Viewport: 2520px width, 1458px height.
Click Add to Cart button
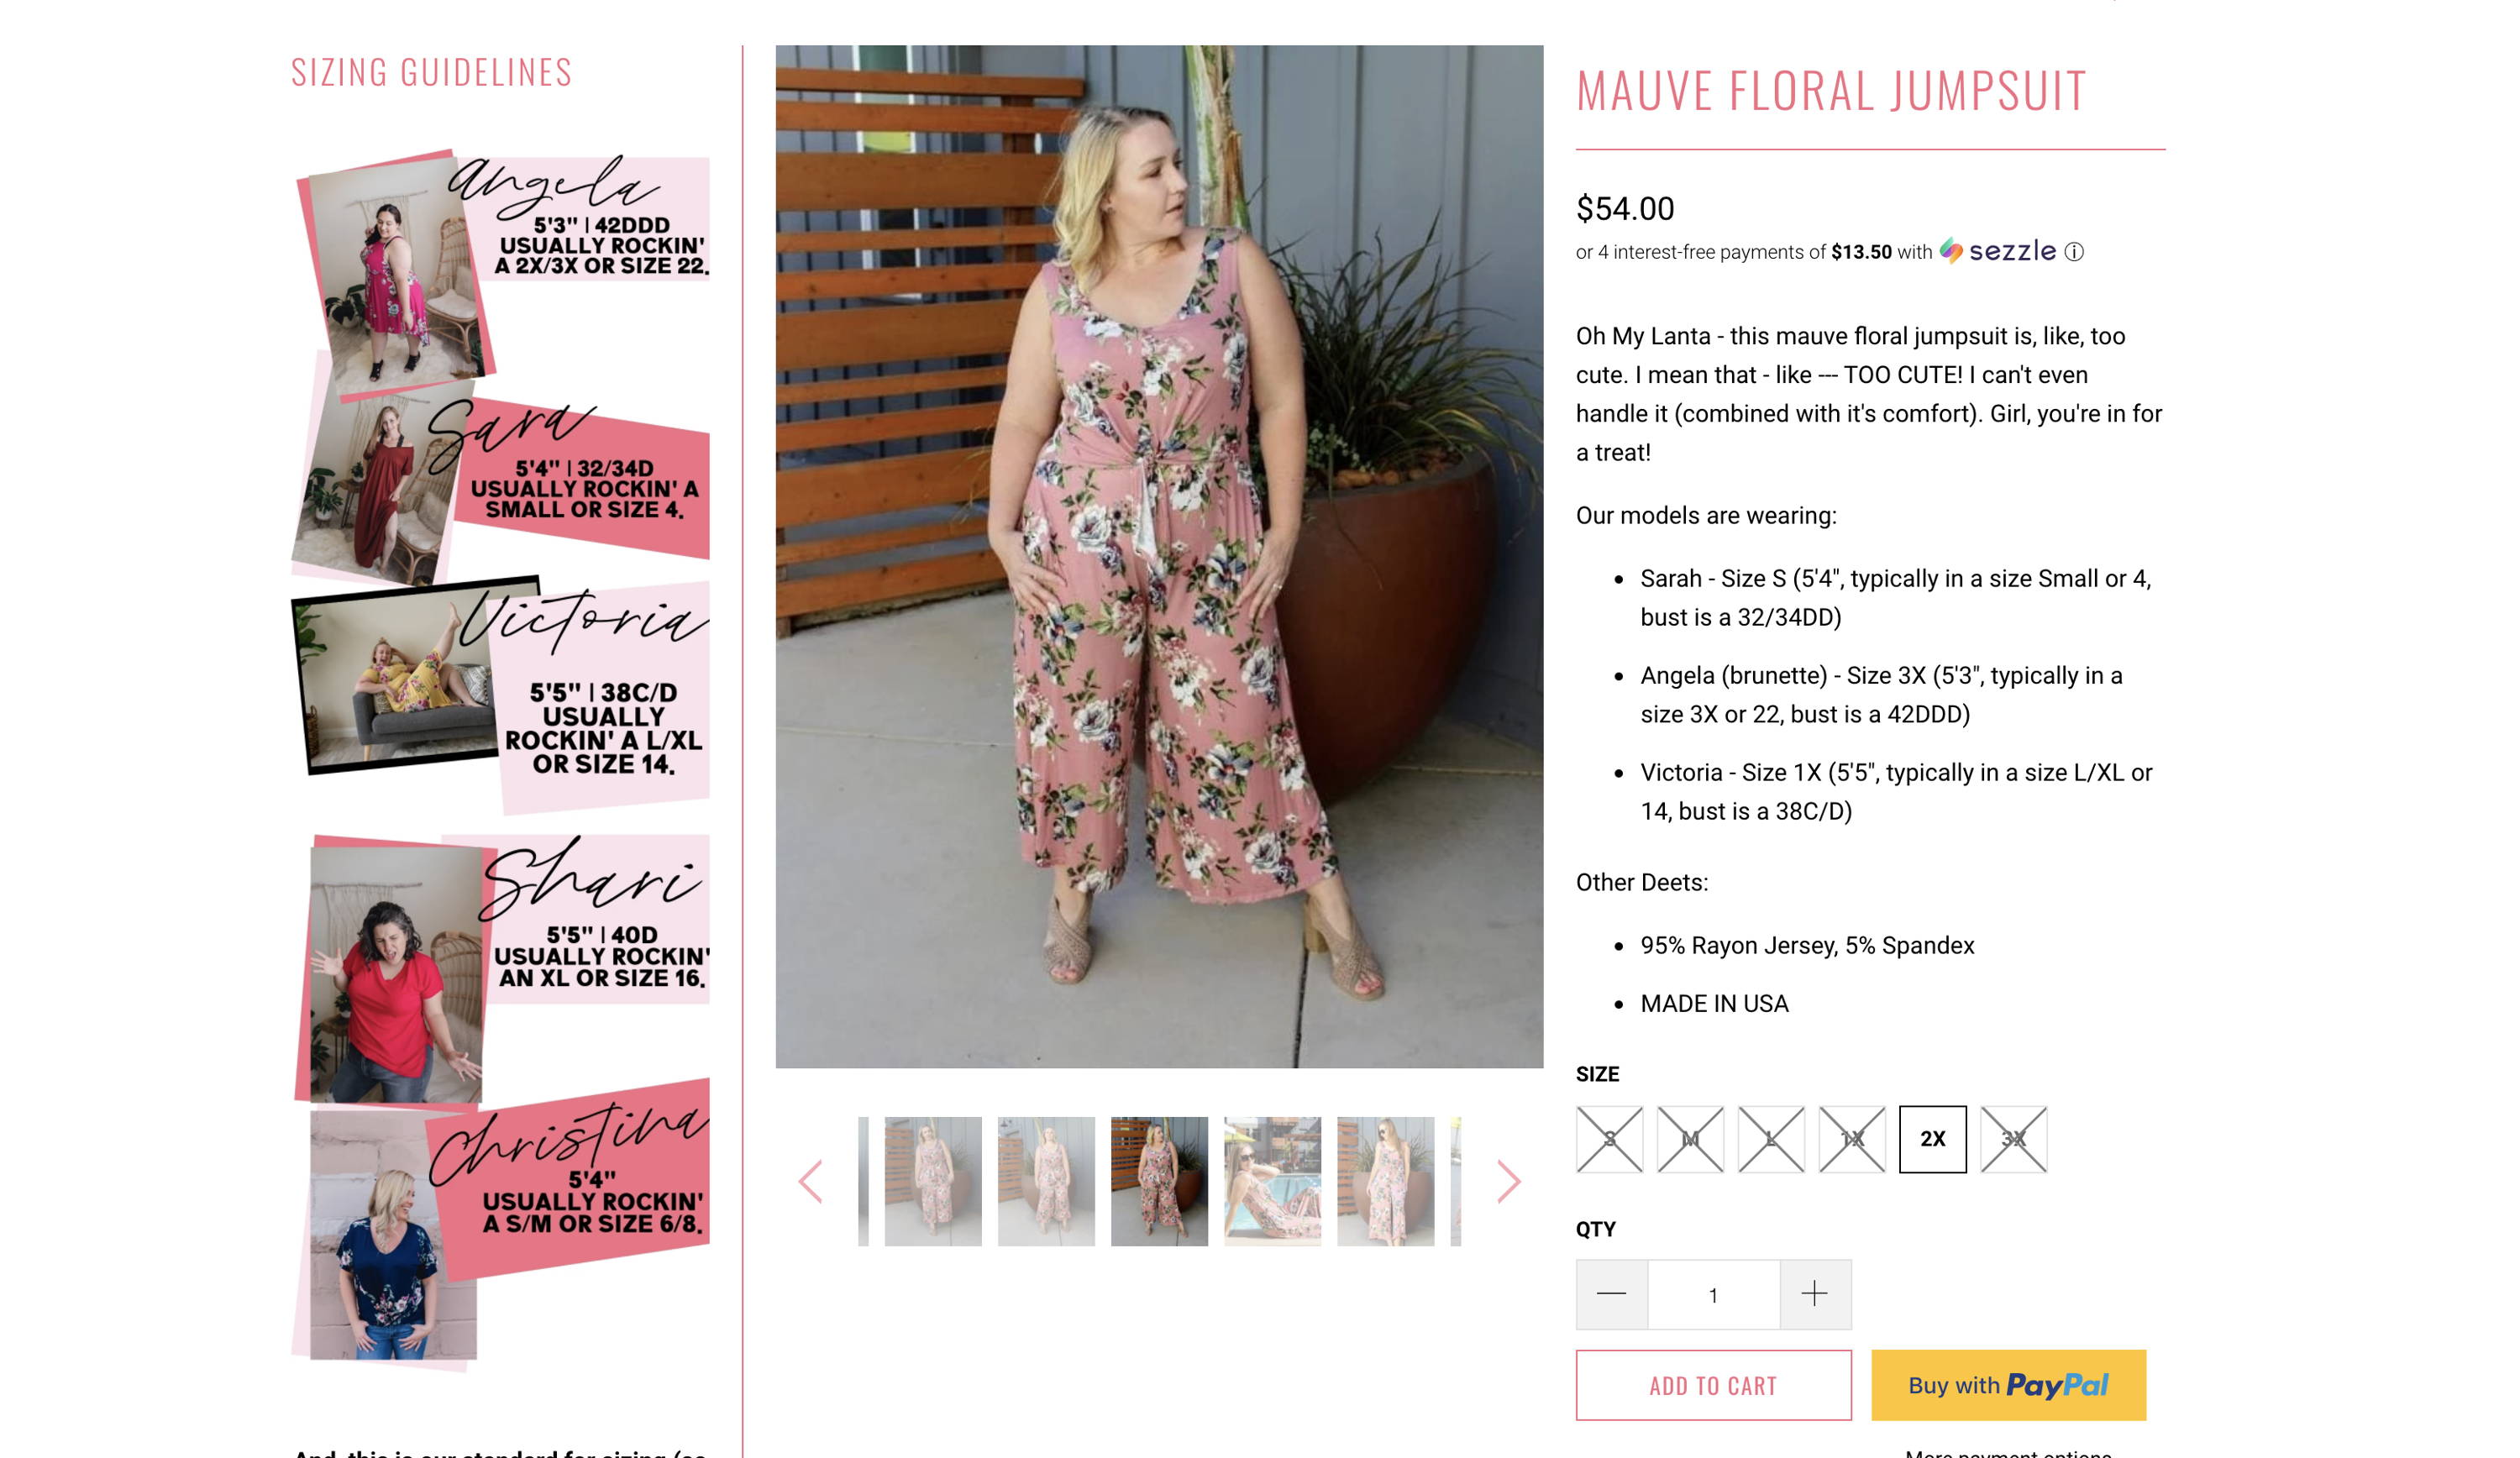point(1713,1385)
